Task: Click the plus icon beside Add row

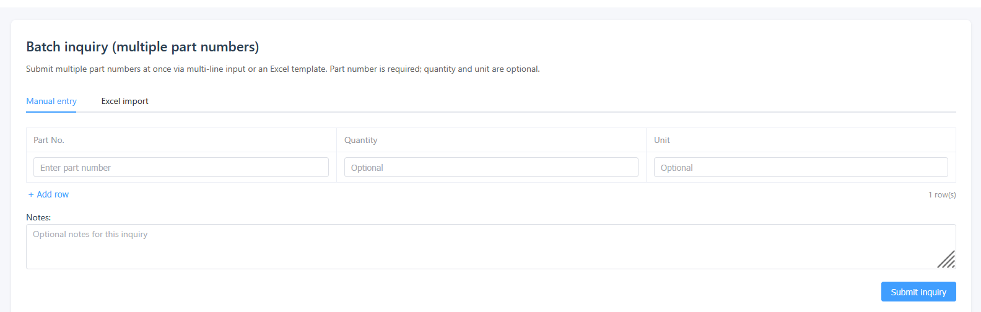Action: coord(31,194)
